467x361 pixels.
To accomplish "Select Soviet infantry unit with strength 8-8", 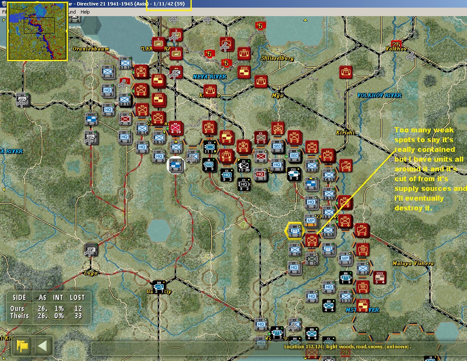I will [311, 241].
